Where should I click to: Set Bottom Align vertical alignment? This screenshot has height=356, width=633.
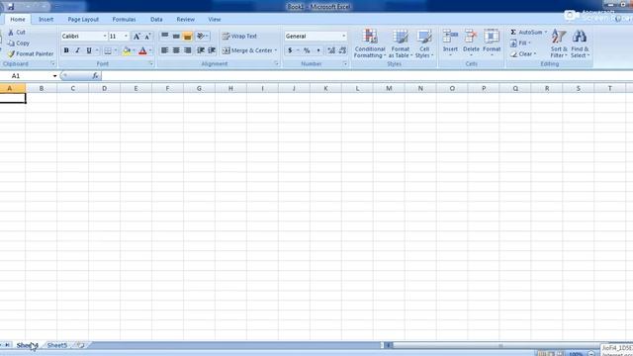(187, 36)
